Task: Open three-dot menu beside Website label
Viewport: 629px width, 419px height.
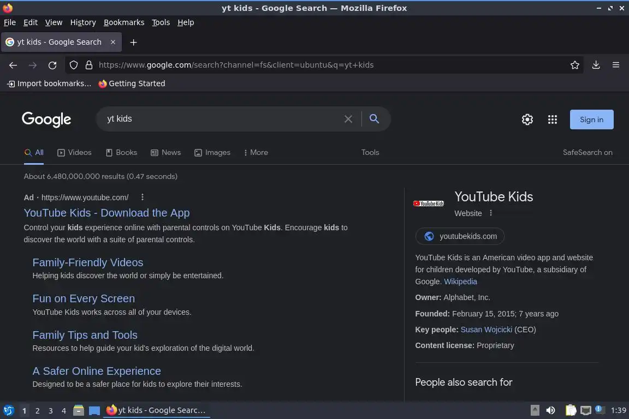Action: (x=491, y=213)
